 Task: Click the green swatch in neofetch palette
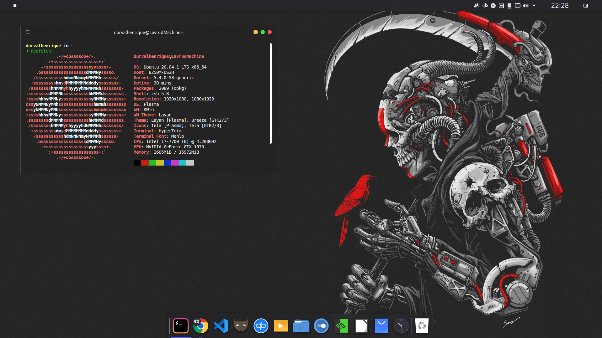click(x=152, y=163)
